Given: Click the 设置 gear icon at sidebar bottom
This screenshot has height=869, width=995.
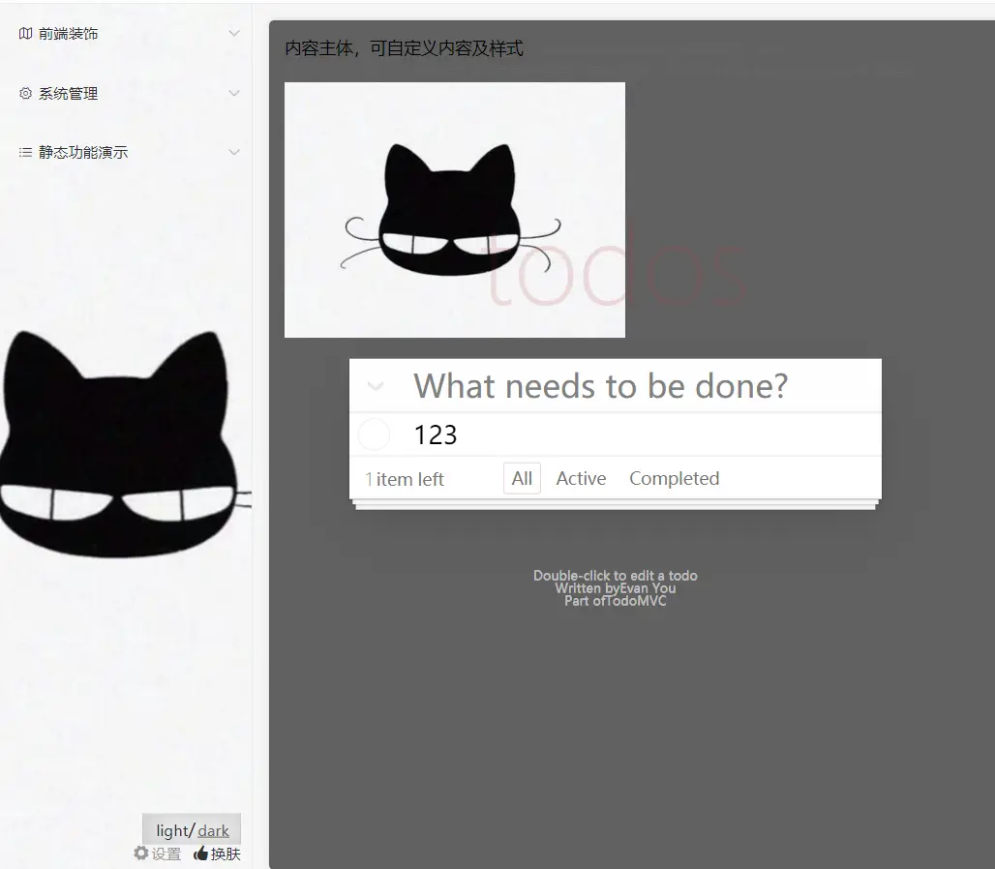Looking at the screenshot, I should coord(141,854).
